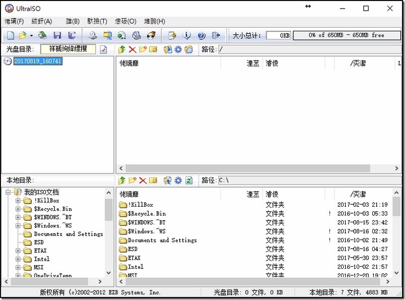Screen dimensions: 405x300
Task: Open the Help (H) menu
Action: [155, 21]
